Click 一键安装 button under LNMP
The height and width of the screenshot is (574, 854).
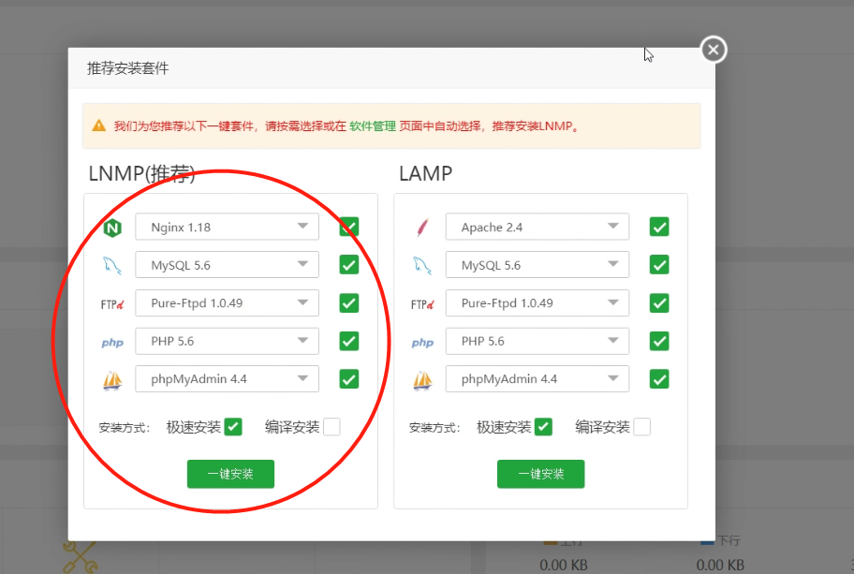tap(230, 474)
